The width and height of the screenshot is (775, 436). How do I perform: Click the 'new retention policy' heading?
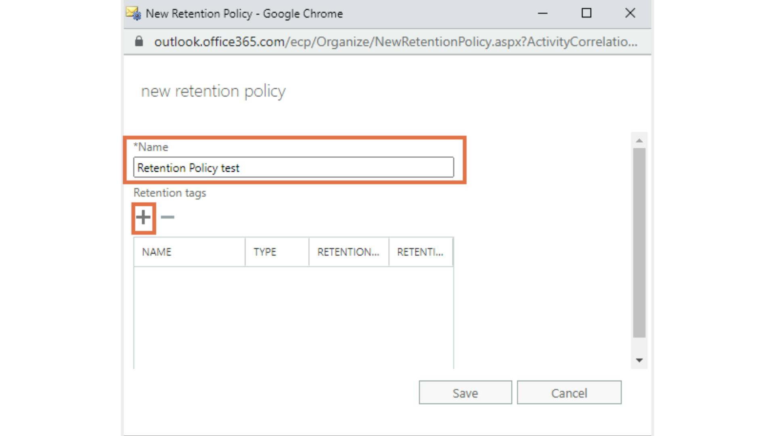[x=213, y=91]
